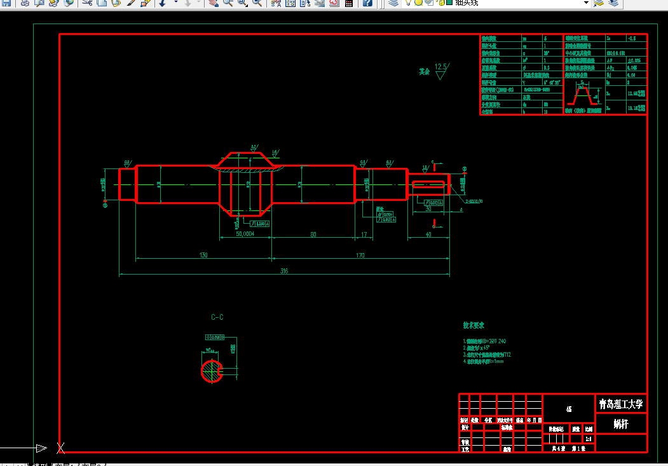Open Plot Preview from the toolbar
Image resolution: width=668 pixels, height=466 pixels.
pos(39,3)
